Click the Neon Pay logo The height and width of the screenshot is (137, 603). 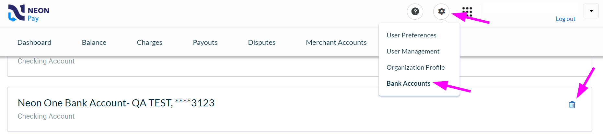(29, 13)
